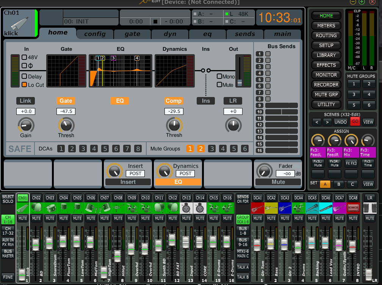This screenshot has width=382, height=285.
Task: Select the CH 17-32 layer button
Action: (x=8, y=231)
